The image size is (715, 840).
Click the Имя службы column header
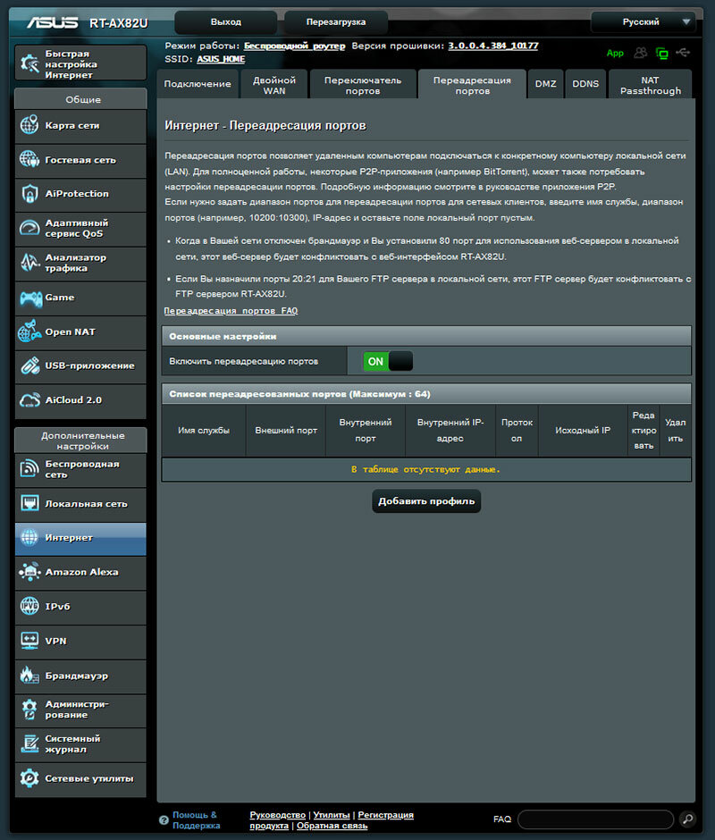coord(204,430)
